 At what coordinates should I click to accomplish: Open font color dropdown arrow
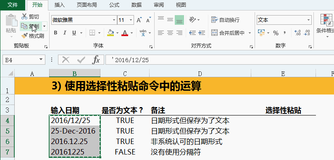pos(131,33)
